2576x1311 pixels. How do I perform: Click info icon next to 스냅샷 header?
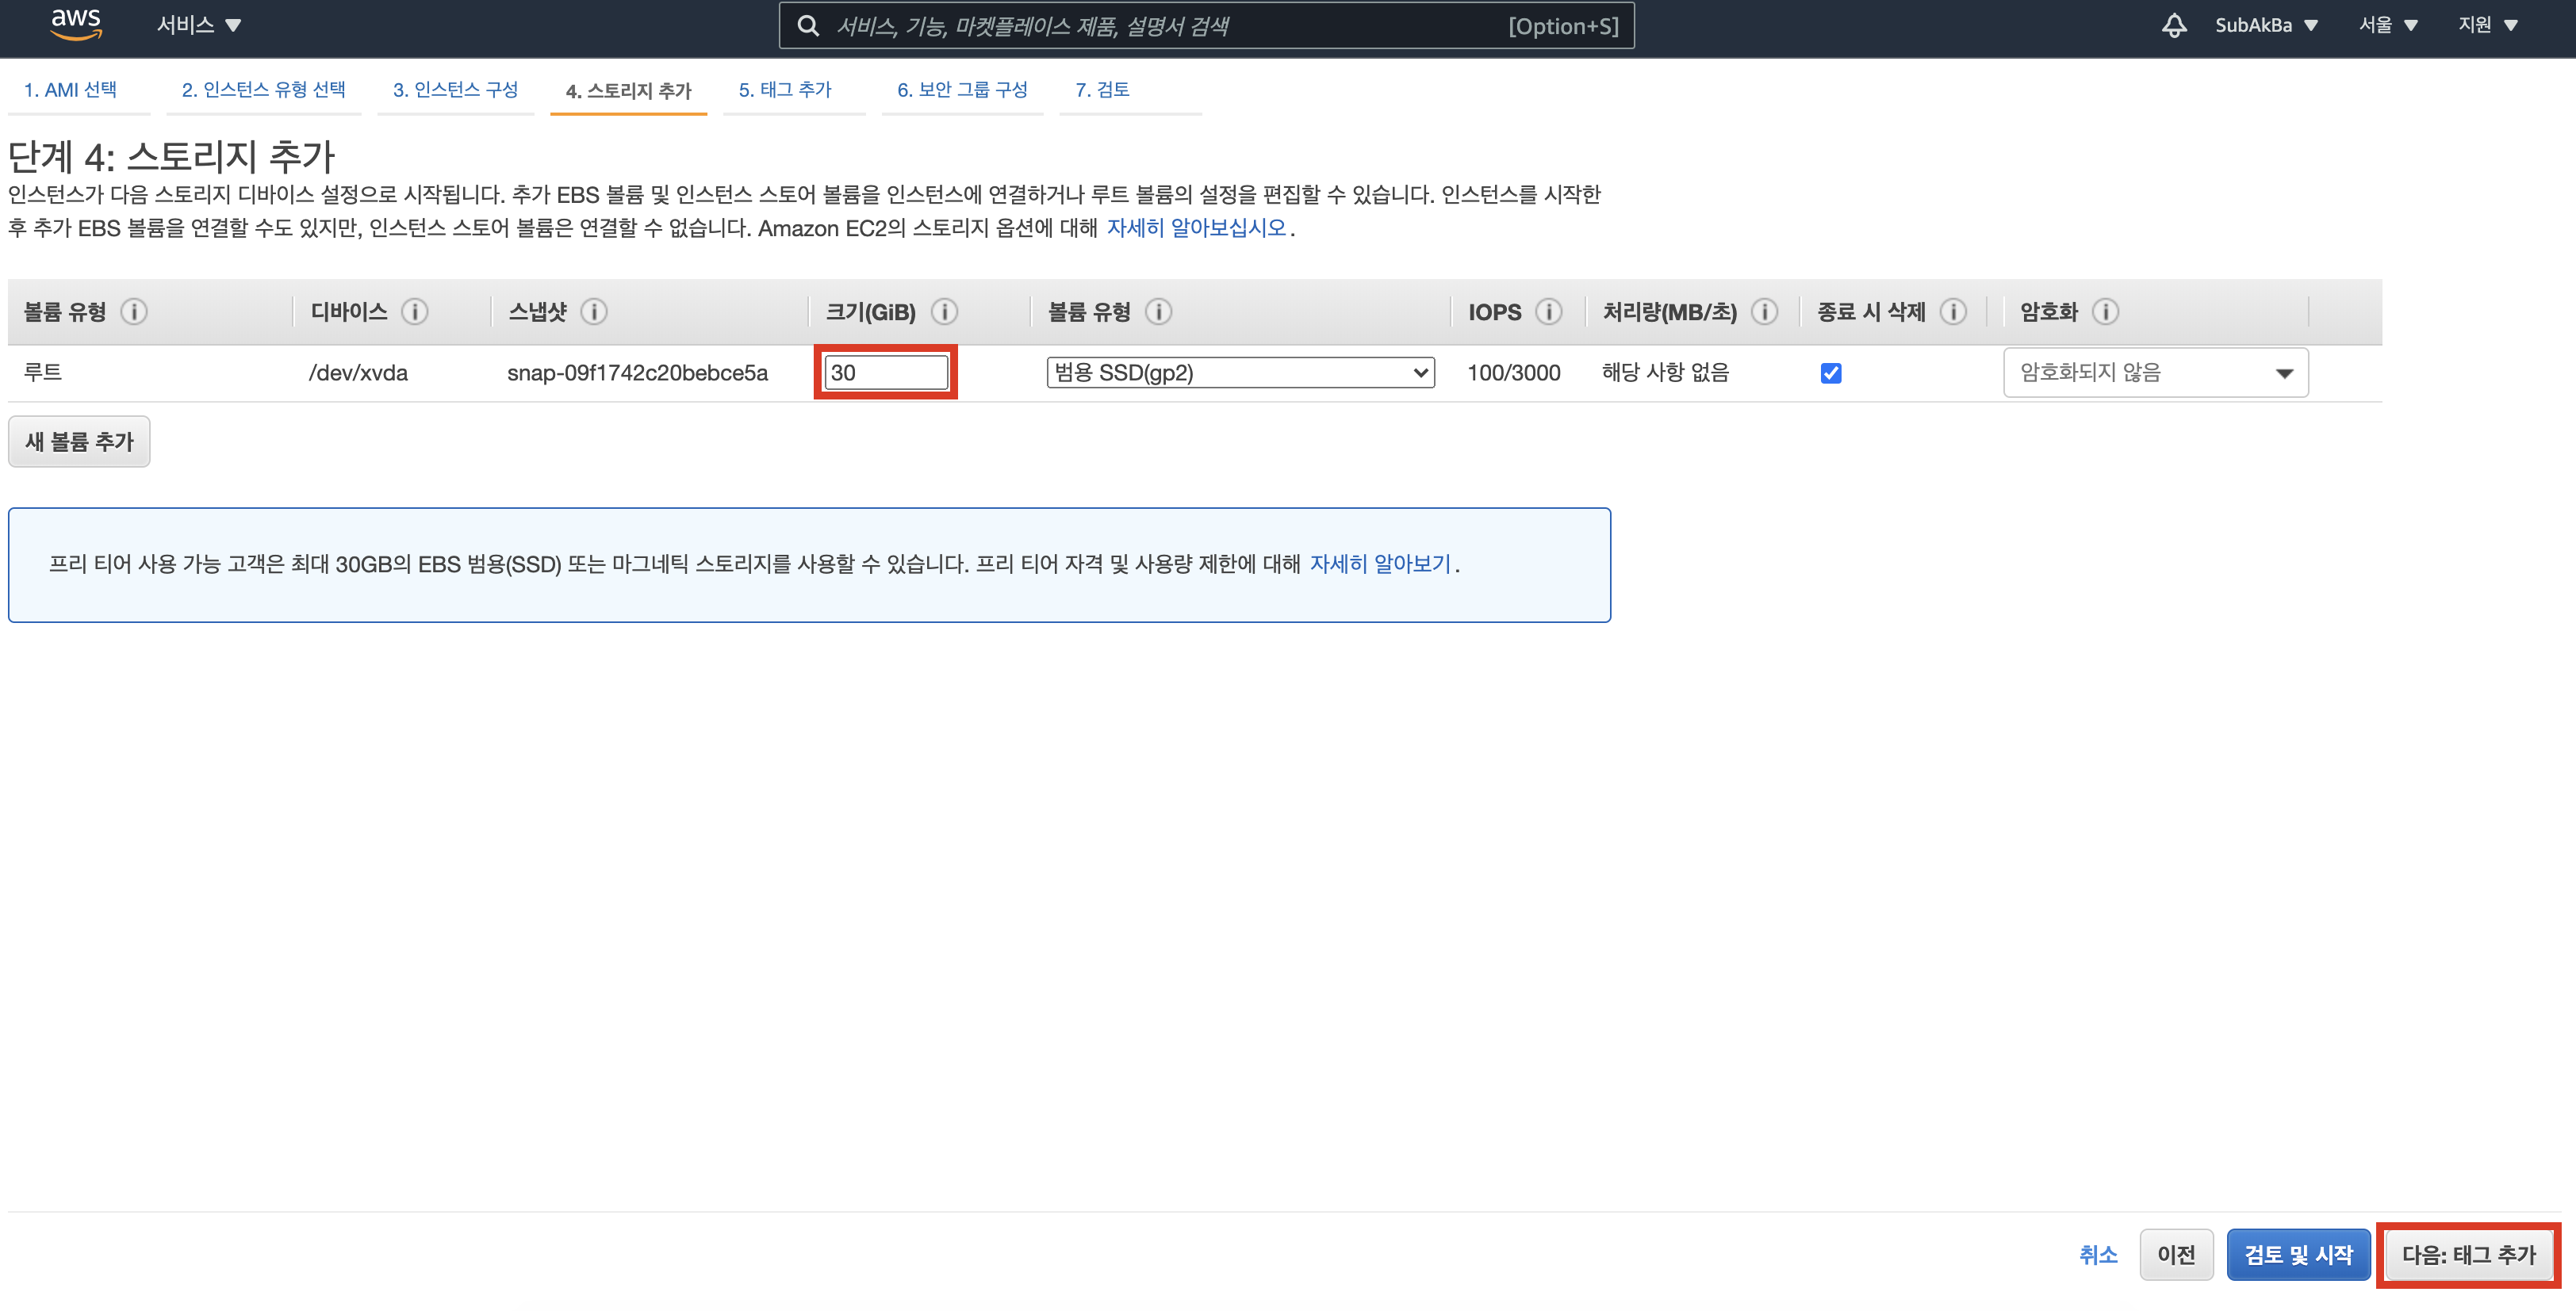click(x=594, y=312)
